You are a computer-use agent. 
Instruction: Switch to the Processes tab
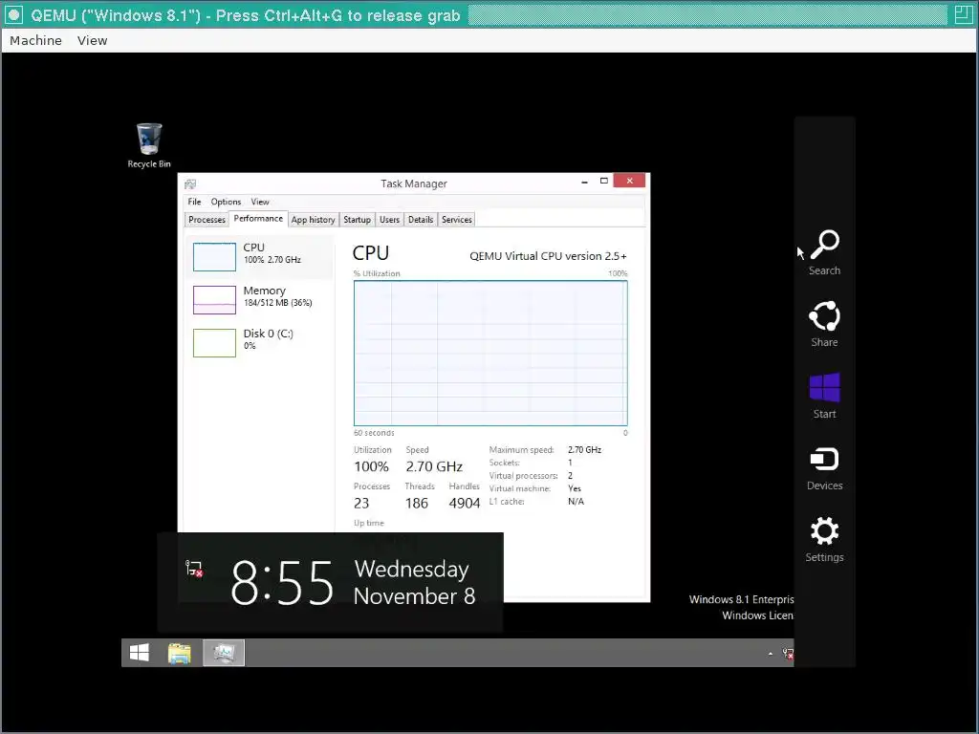[x=207, y=220]
